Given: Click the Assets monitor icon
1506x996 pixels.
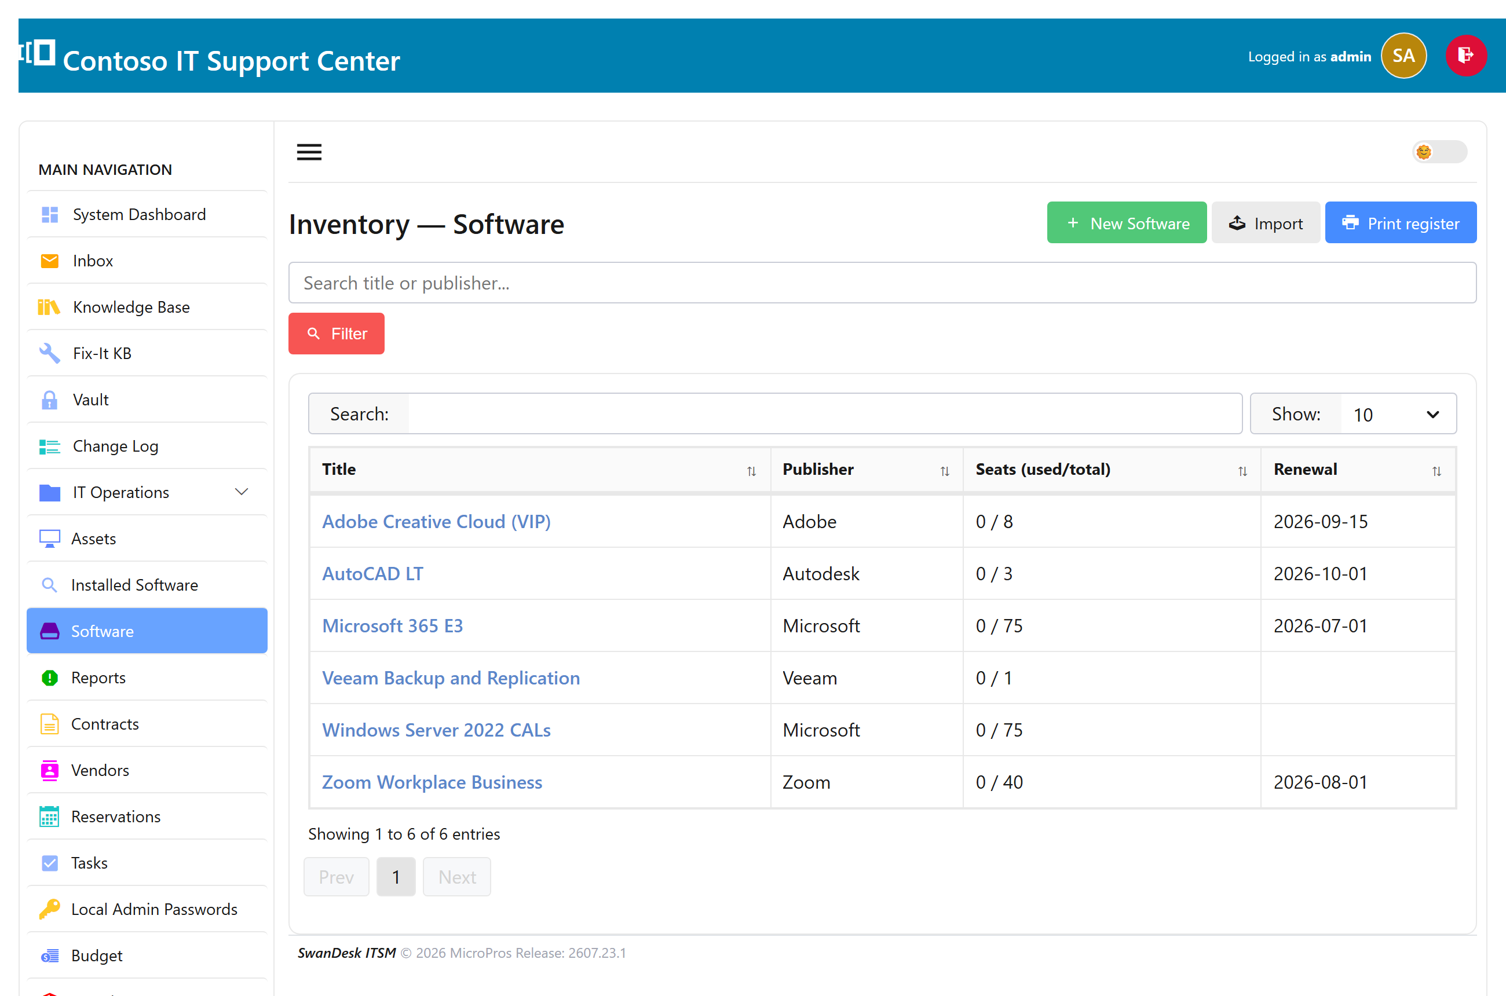Looking at the screenshot, I should (x=50, y=539).
